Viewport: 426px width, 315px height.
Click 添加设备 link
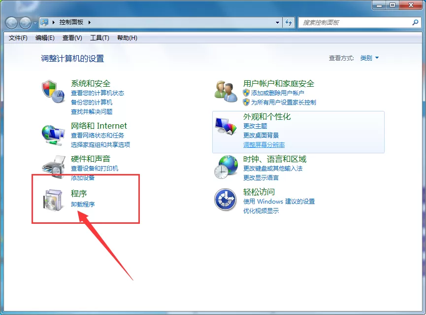[83, 177]
